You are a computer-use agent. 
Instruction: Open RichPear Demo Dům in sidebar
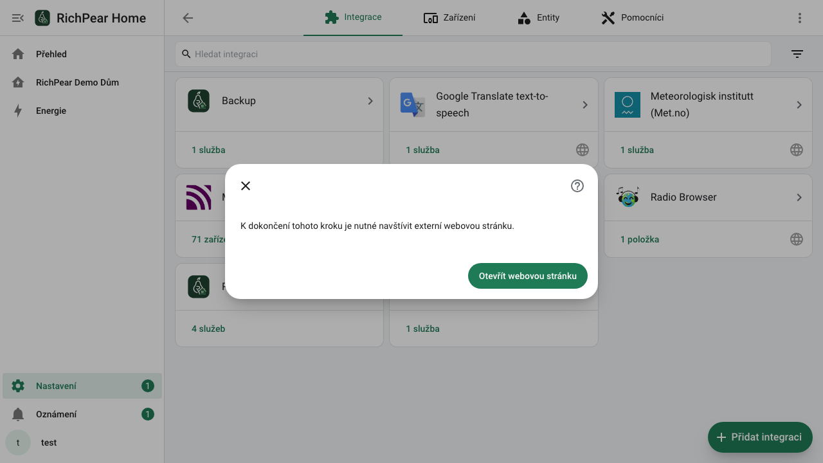tap(82, 82)
